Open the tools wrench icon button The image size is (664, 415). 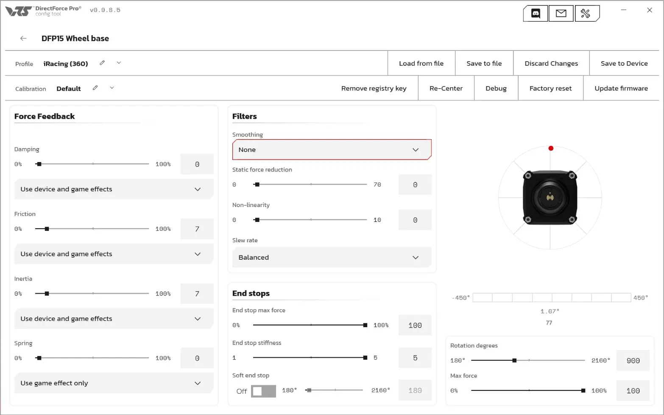point(587,14)
